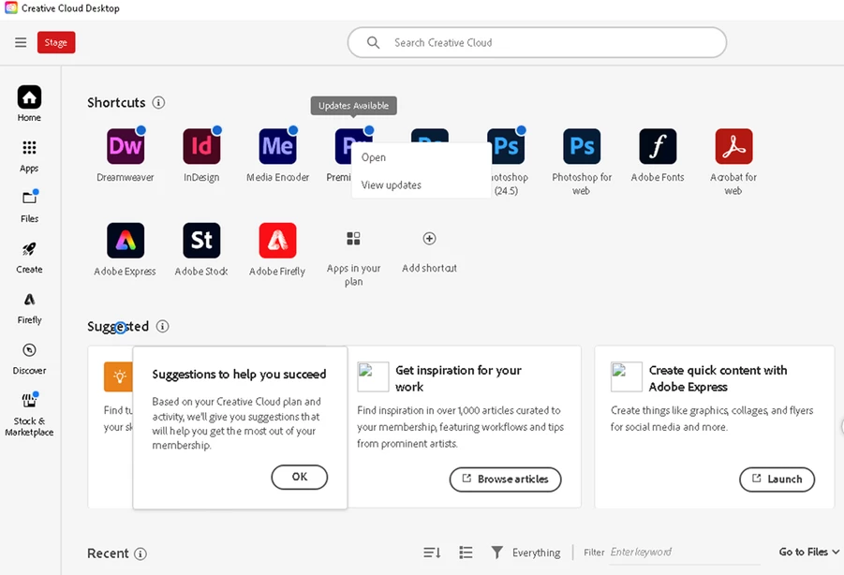Image resolution: width=844 pixels, height=575 pixels.
Task: Click OK in the suggestions popup
Action: pyautogui.click(x=299, y=477)
